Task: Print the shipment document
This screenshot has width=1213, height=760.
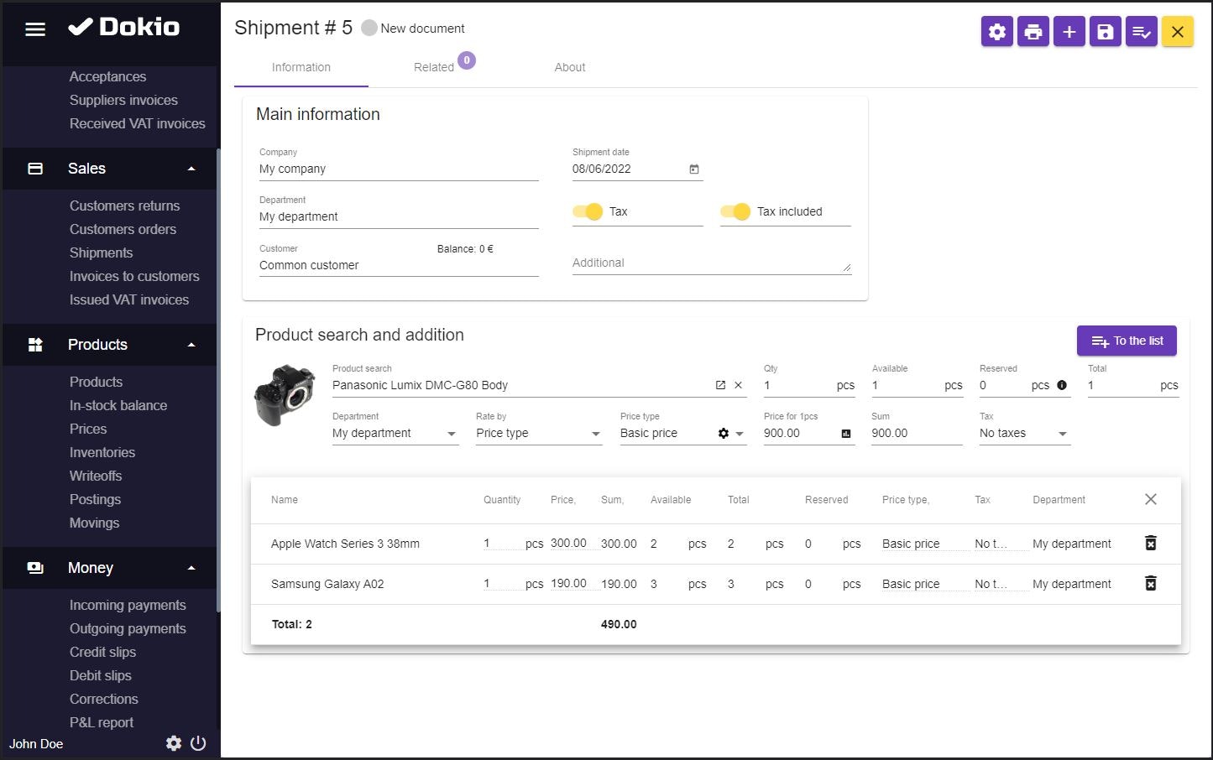Action: click(1033, 32)
